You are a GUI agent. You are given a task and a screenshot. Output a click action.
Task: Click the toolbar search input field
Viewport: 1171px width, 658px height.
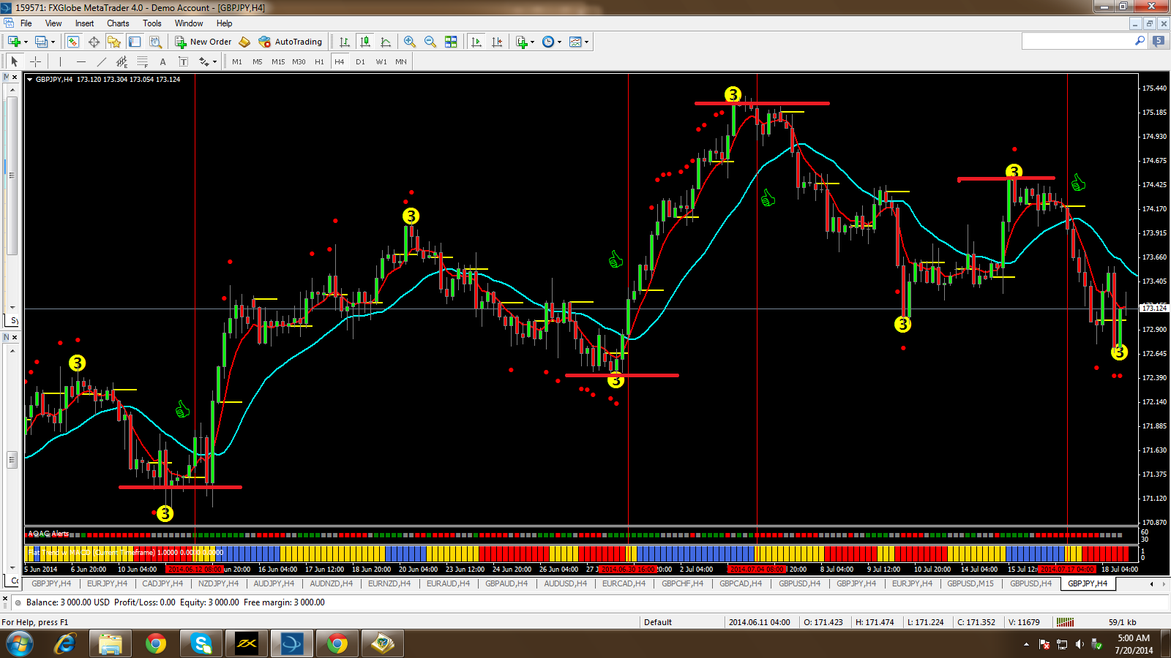pyautogui.click(x=1077, y=41)
